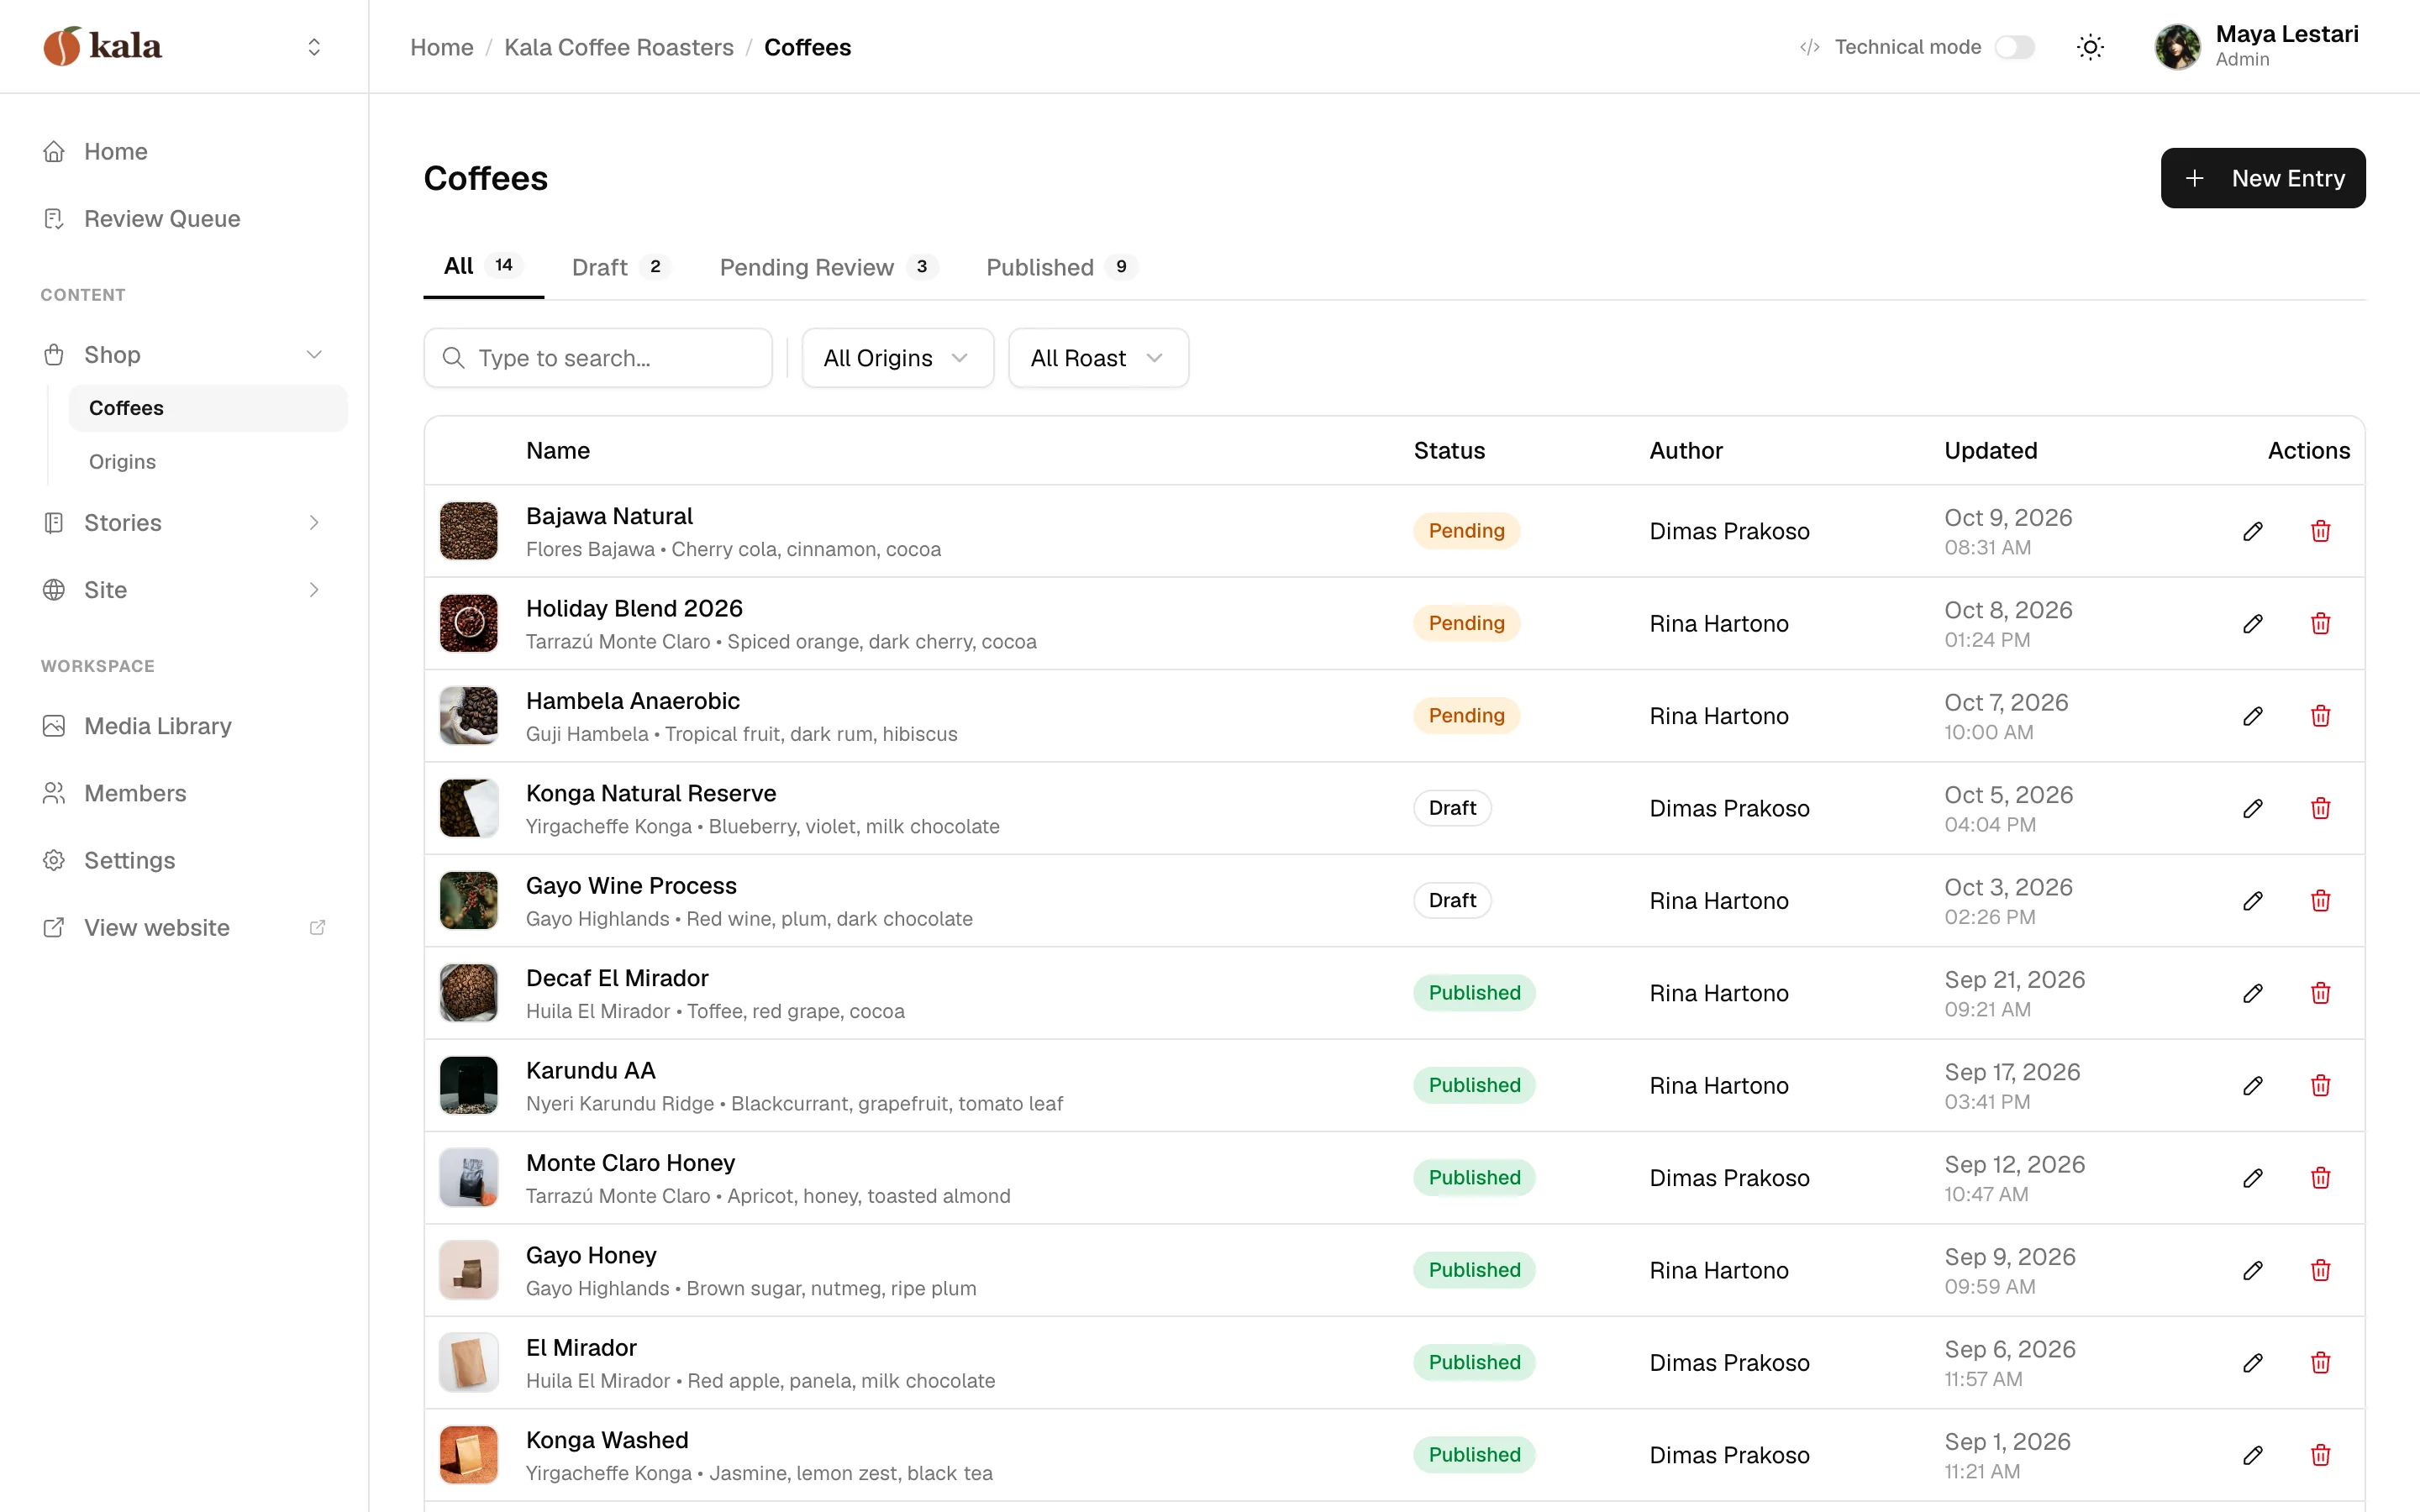Image resolution: width=2420 pixels, height=1512 pixels.
Task: Click trash icon for Konga Natural Reserve
Action: 2320,808
